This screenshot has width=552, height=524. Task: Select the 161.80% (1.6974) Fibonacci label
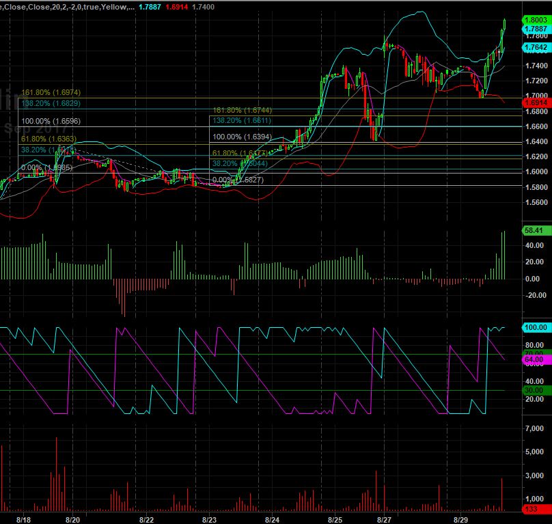[x=51, y=92]
